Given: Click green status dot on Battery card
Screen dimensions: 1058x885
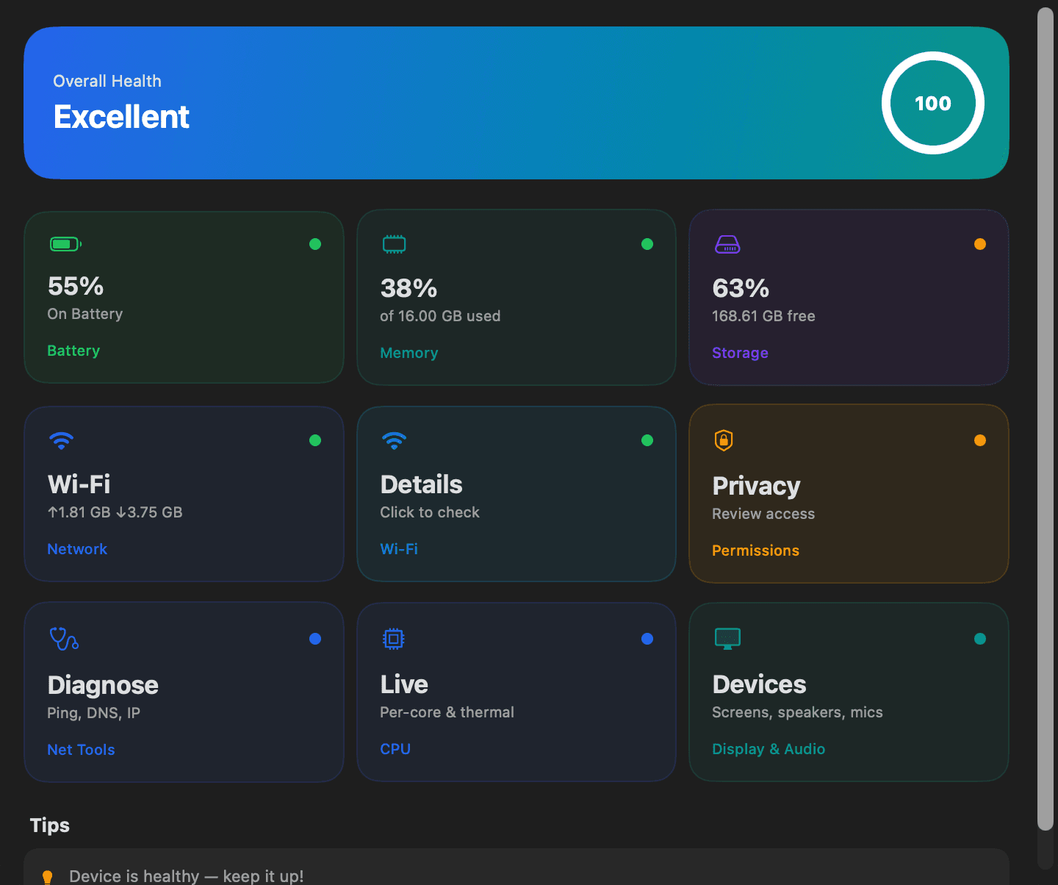Looking at the screenshot, I should (315, 244).
